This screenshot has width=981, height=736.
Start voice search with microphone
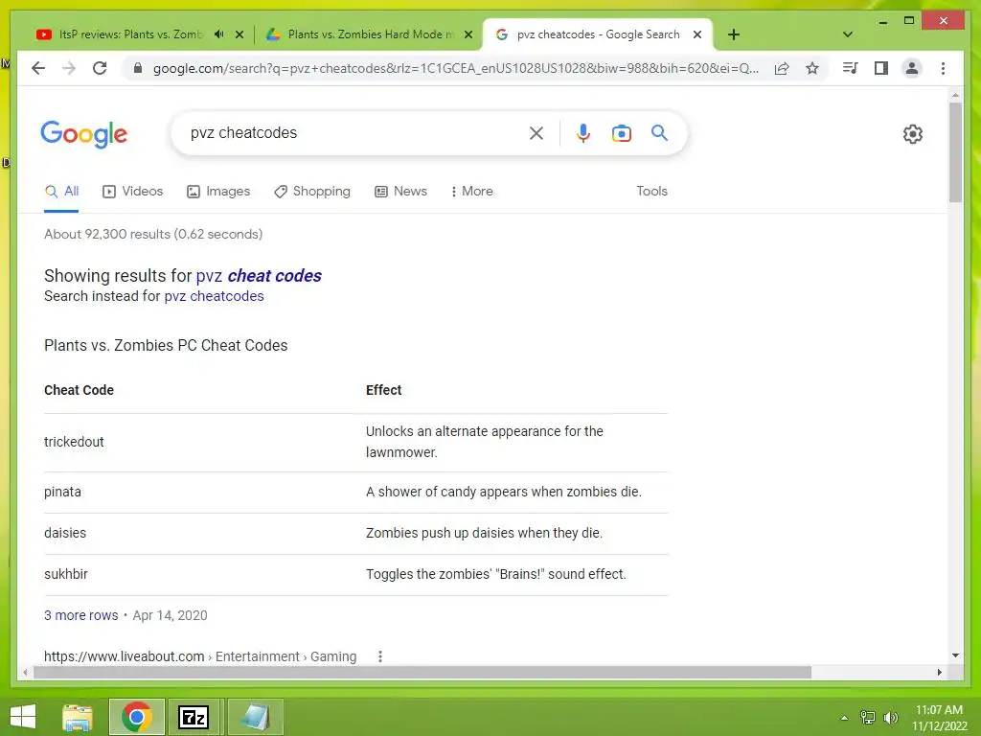(x=583, y=133)
